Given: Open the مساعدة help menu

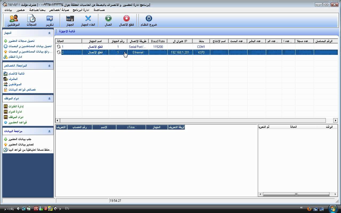Looking at the screenshot, I should point(99,10).
